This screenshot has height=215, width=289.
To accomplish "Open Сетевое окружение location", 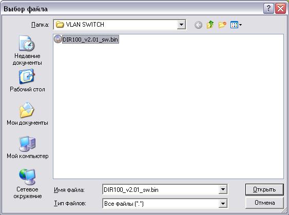I will tap(27, 184).
